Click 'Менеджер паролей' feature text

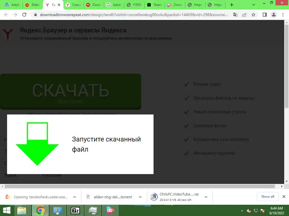(x=214, y=153)
